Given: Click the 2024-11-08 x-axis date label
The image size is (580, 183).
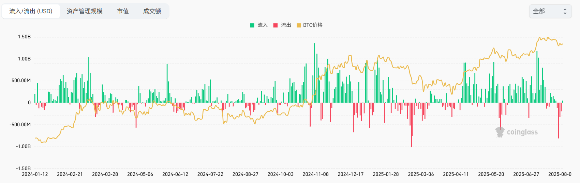Looking at the screenshot, I should 315,174.
